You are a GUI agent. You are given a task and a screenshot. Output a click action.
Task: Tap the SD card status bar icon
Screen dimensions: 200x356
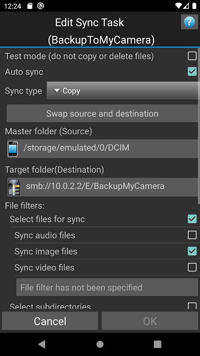point(30,6)
